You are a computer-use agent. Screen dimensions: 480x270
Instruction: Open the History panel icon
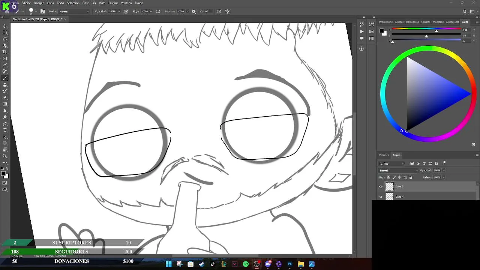pos(361,24)
